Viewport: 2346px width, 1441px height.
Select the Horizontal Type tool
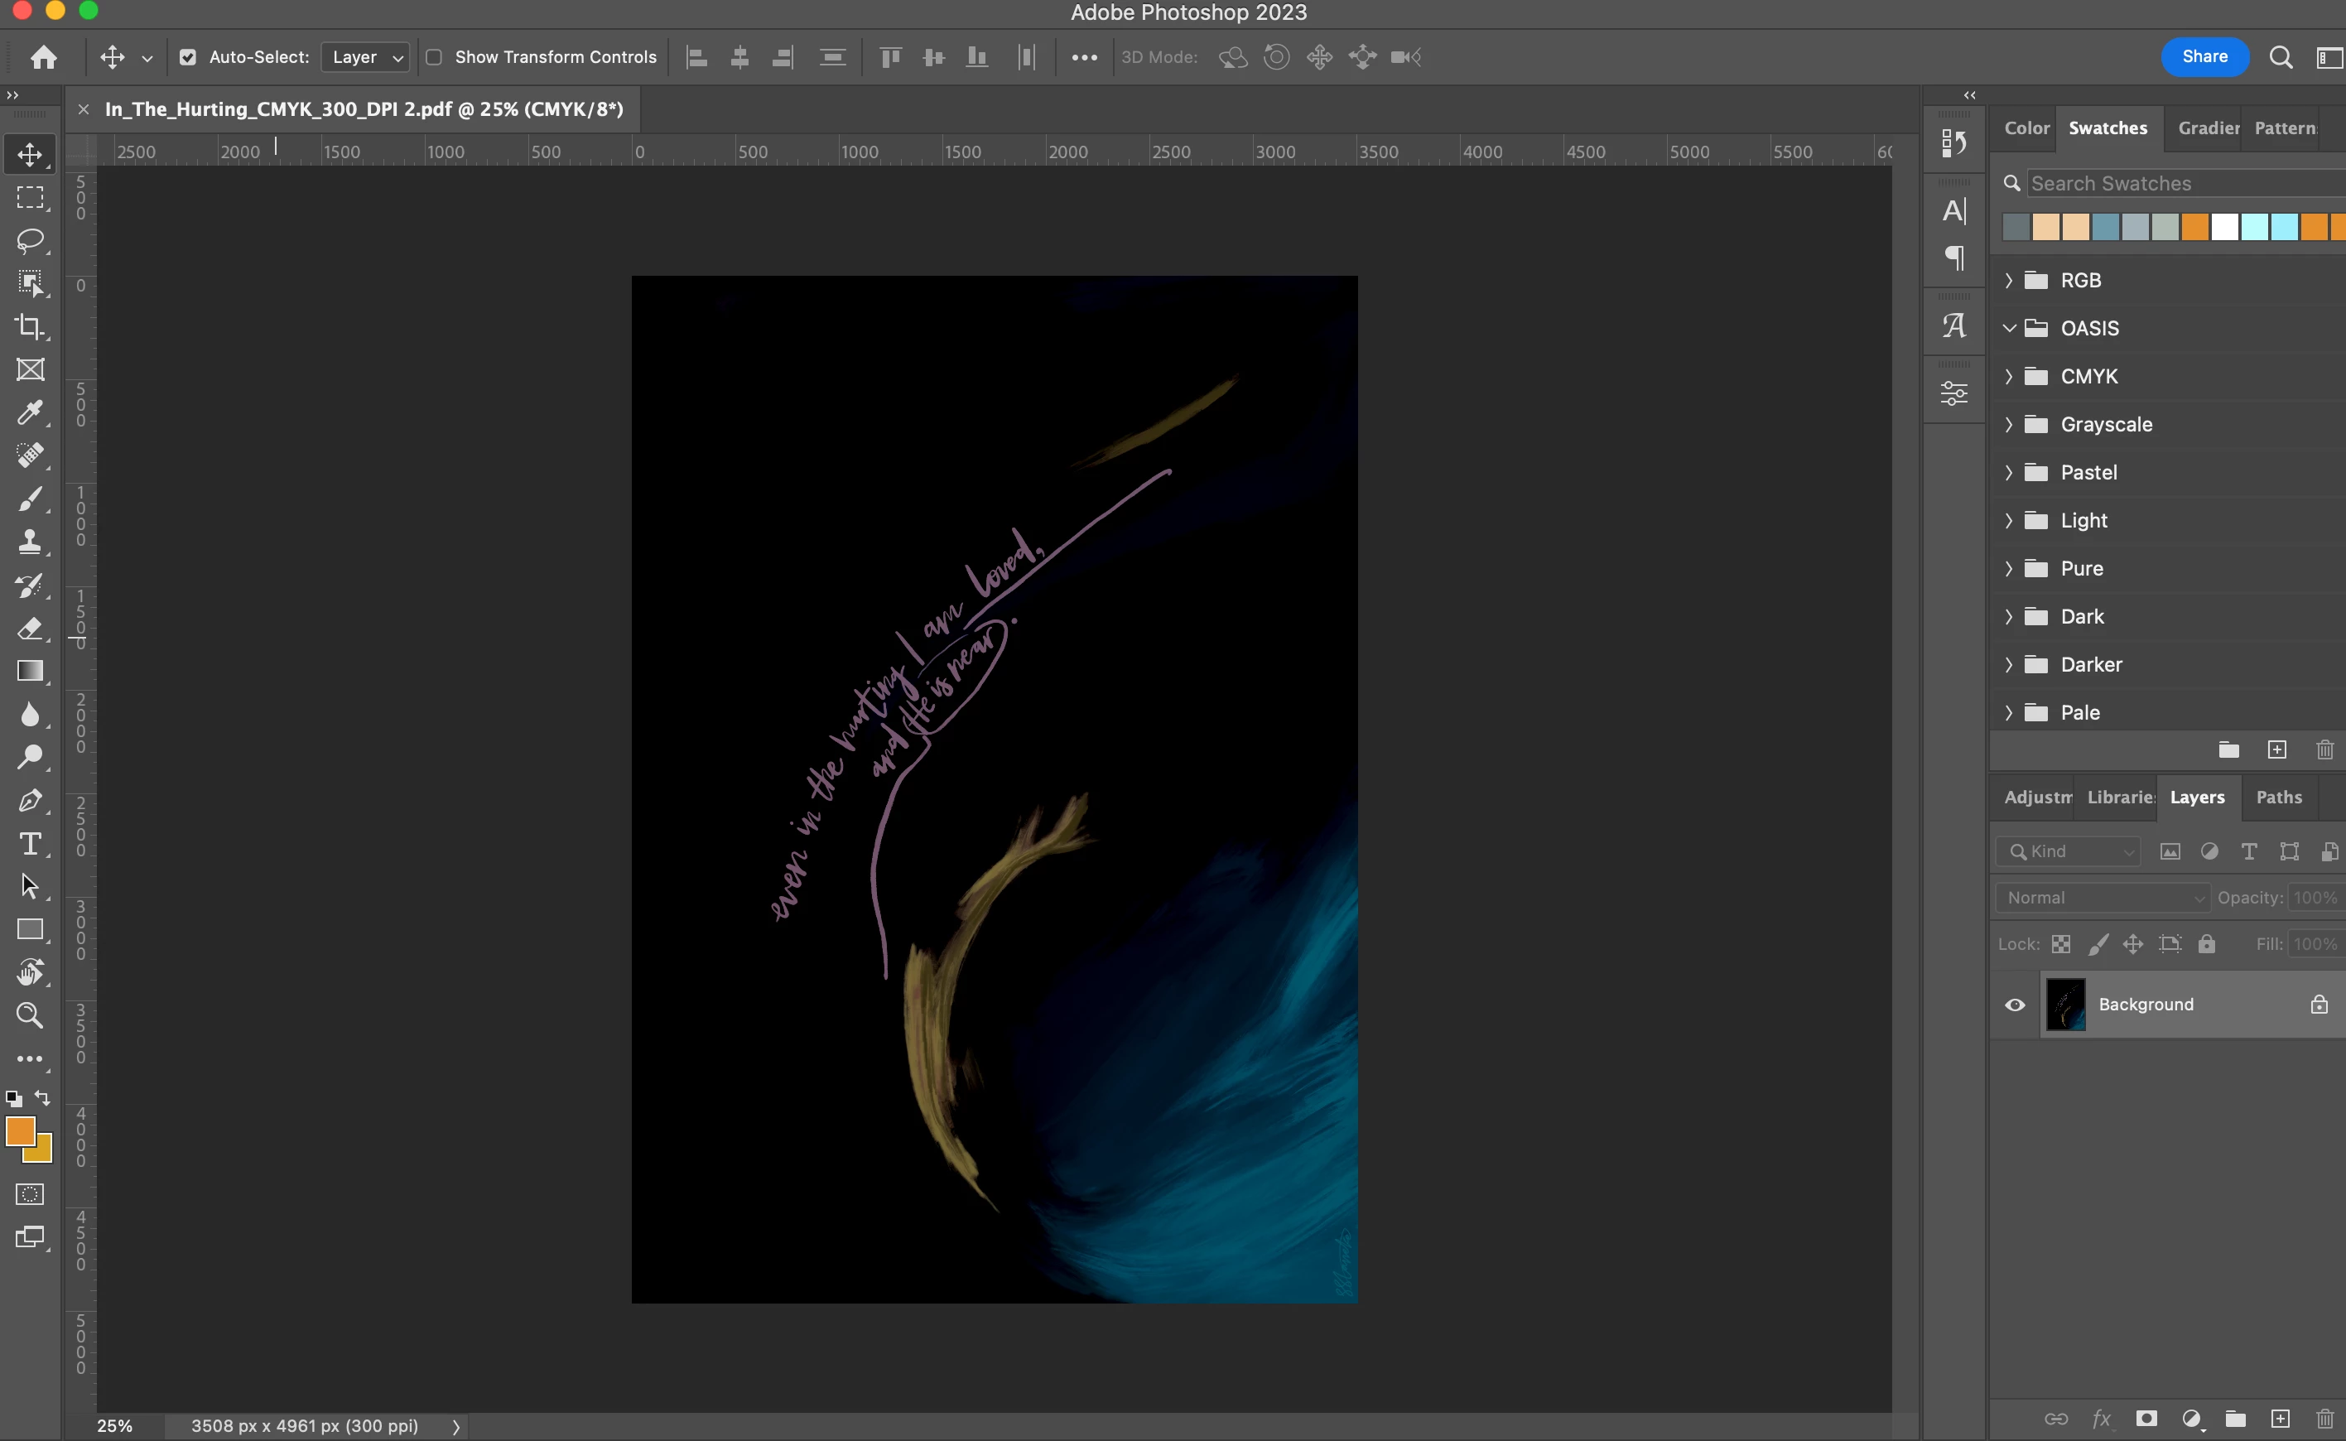30,843
